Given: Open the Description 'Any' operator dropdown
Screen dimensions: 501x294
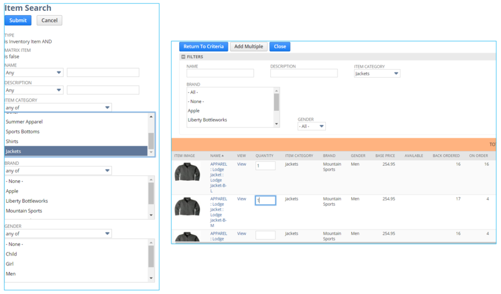Looking at the screenshot, I should [x=34, y=90].
